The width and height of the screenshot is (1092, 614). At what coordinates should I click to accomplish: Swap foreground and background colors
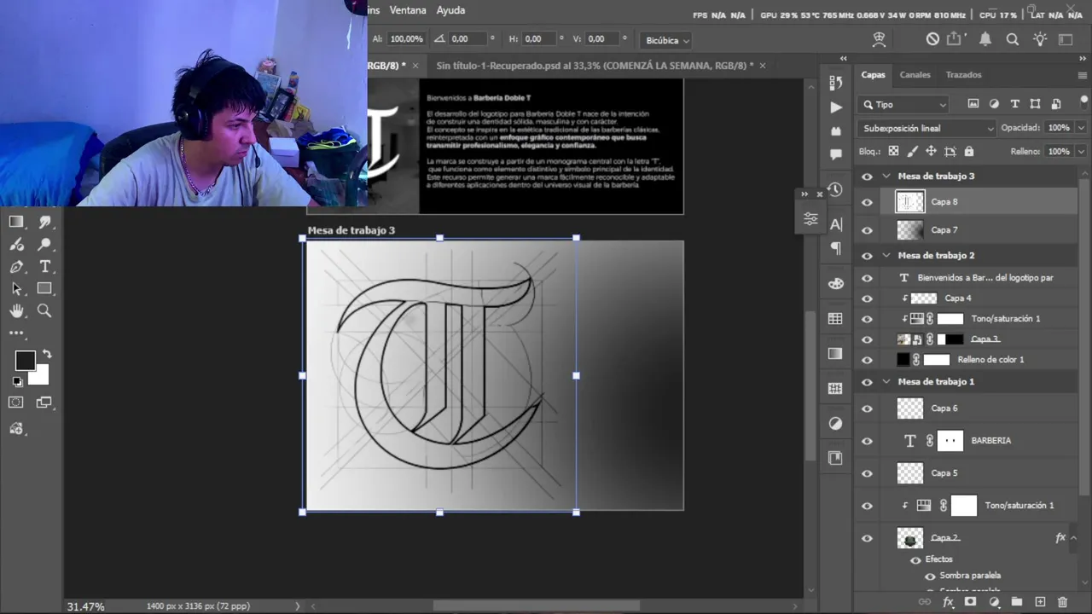click(x=47, y=353)
